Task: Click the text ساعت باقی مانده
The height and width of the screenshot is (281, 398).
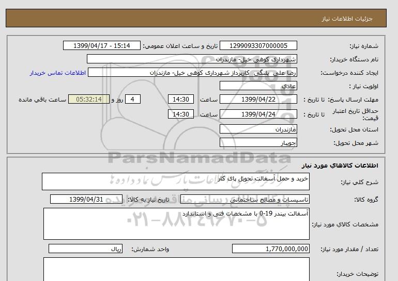Action: [x=42, y=100]
